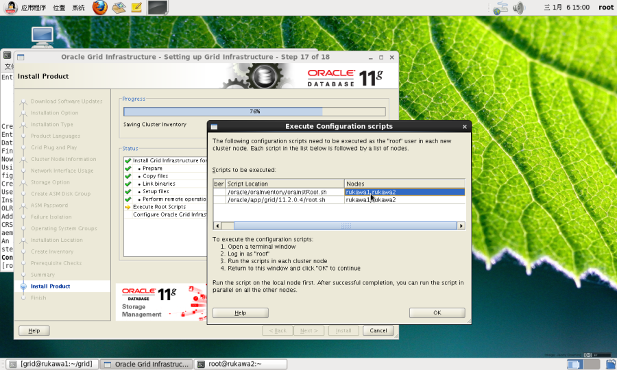The height and width of the screenshot is (370, 617).
Task: Click the 76% installation progress bar
Action: (254, 111)
